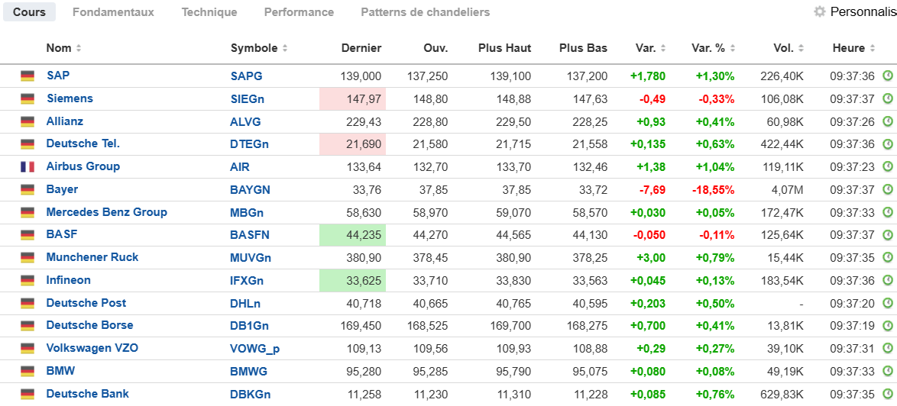Click the clock icon in the Infineon row
Viewport: 897px width, 406px height.
tap(888, 280)
